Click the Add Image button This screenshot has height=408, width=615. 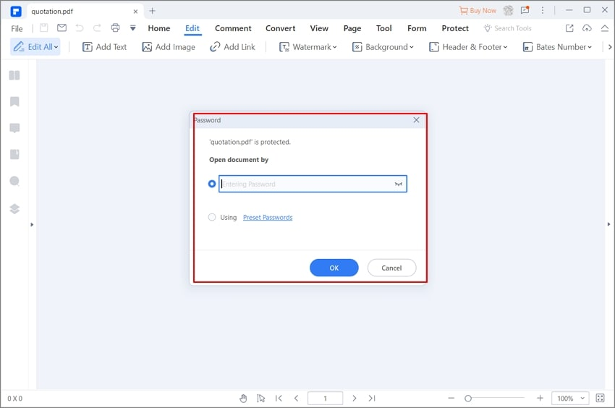(x=169, y=47)
